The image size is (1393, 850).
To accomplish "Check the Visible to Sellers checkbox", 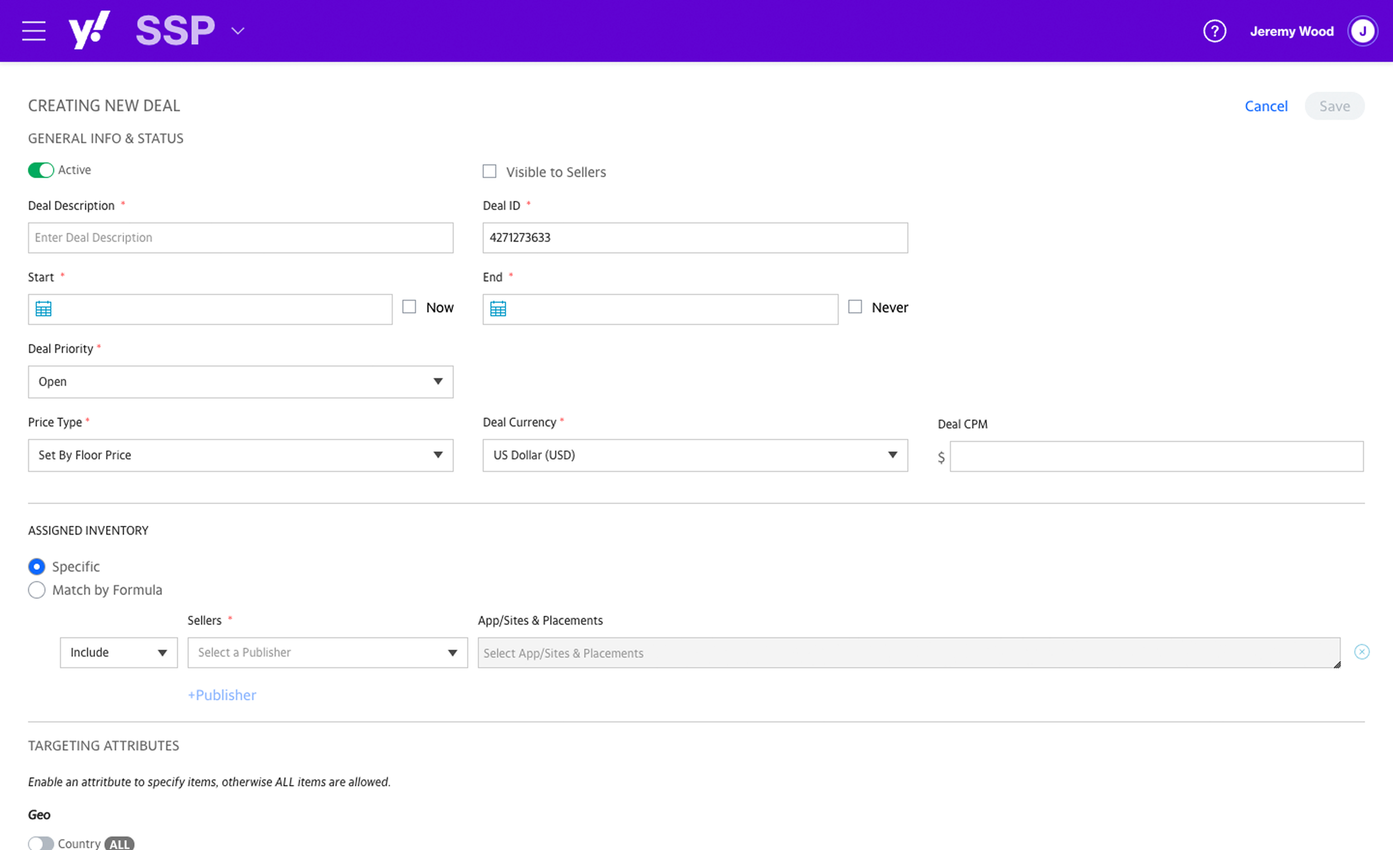I will pos(490,171).
